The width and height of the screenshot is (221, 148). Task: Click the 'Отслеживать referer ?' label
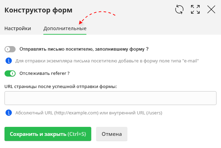(x=45, y=73)
